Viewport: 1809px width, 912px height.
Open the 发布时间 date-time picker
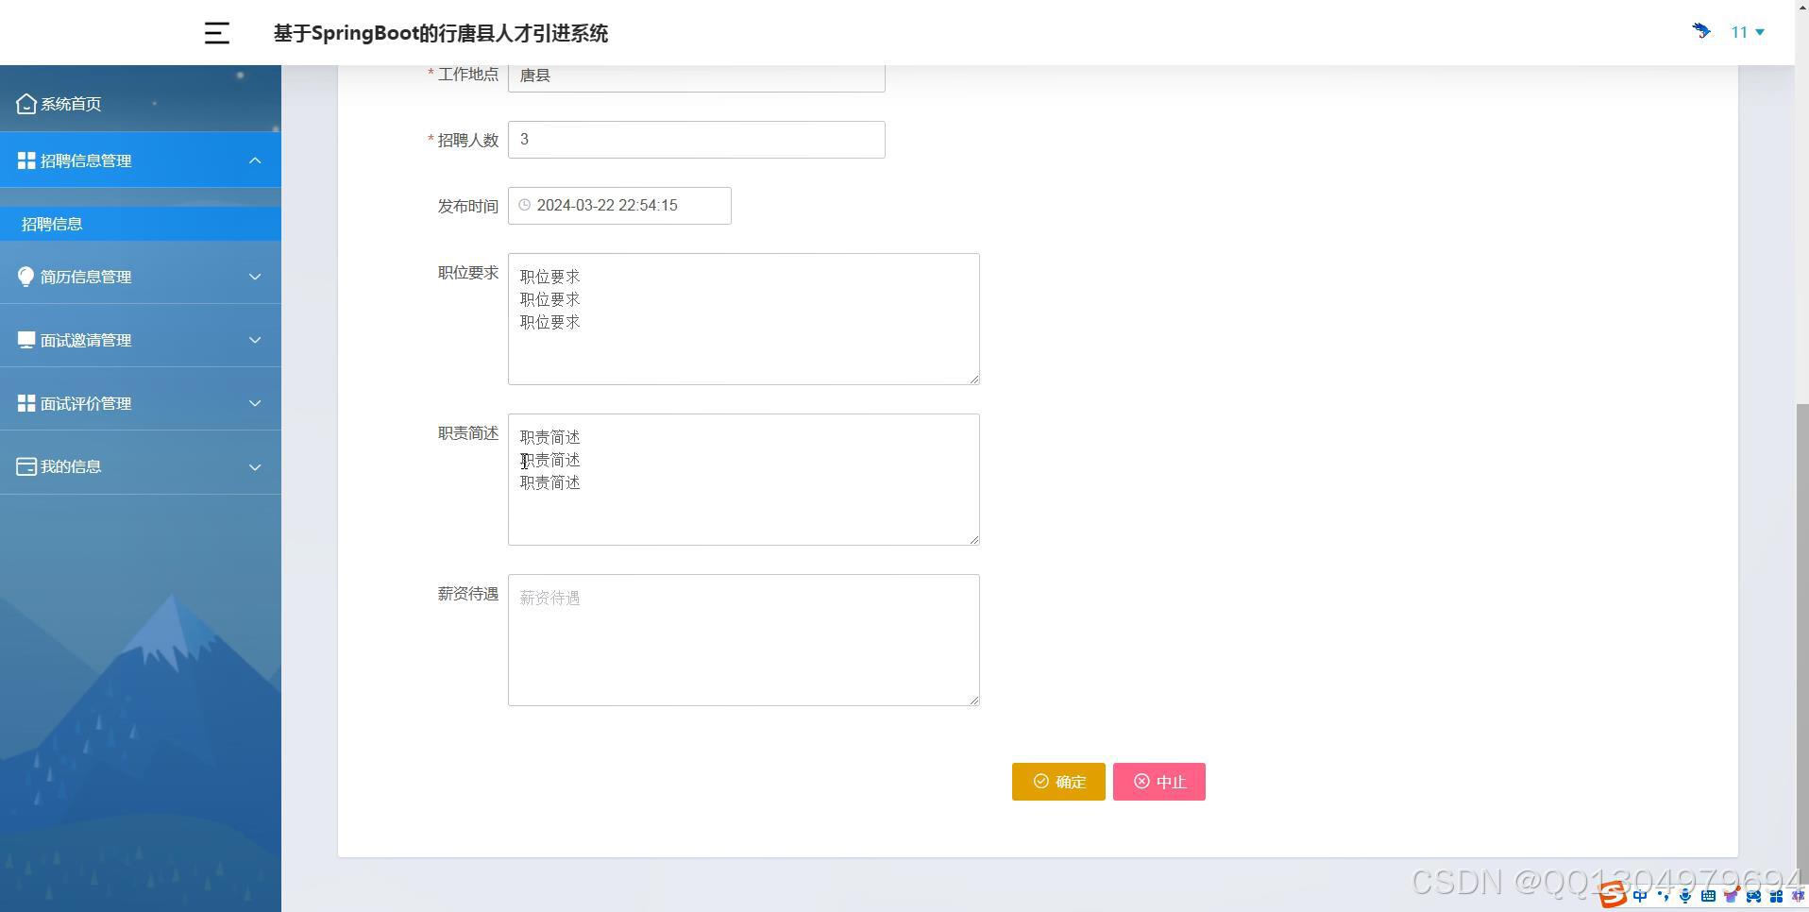[619, 206]
